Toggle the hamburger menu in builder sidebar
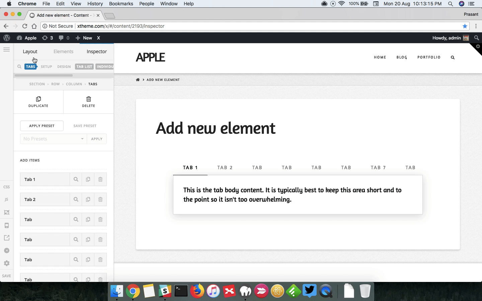The image size is (482, 301). coord(6,49)
